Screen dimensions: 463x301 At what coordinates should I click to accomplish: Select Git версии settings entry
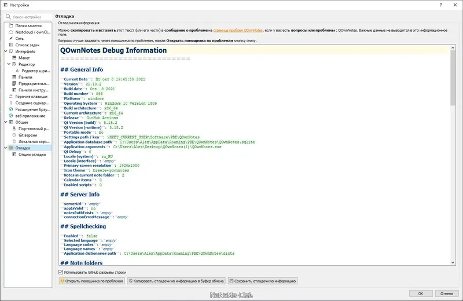[28, 135]
